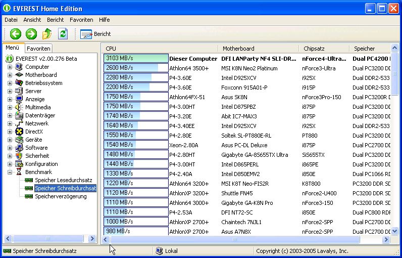Open the Hilfe menu
402x258 pixels.
point(105,20)
